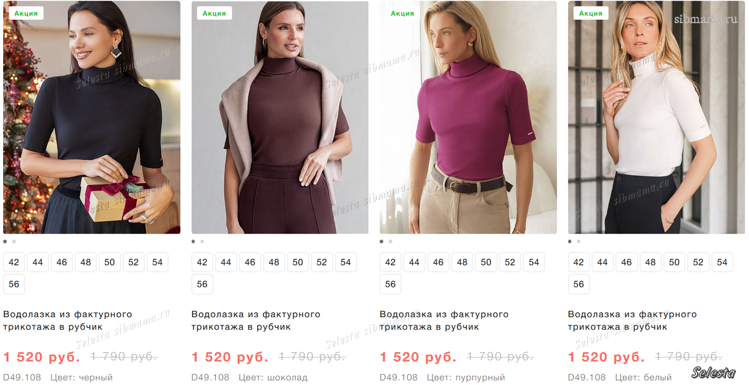Viewport: 749px width, 392px height.
Task: Click the Selesta logo watermark
Action: click(713, 373)
